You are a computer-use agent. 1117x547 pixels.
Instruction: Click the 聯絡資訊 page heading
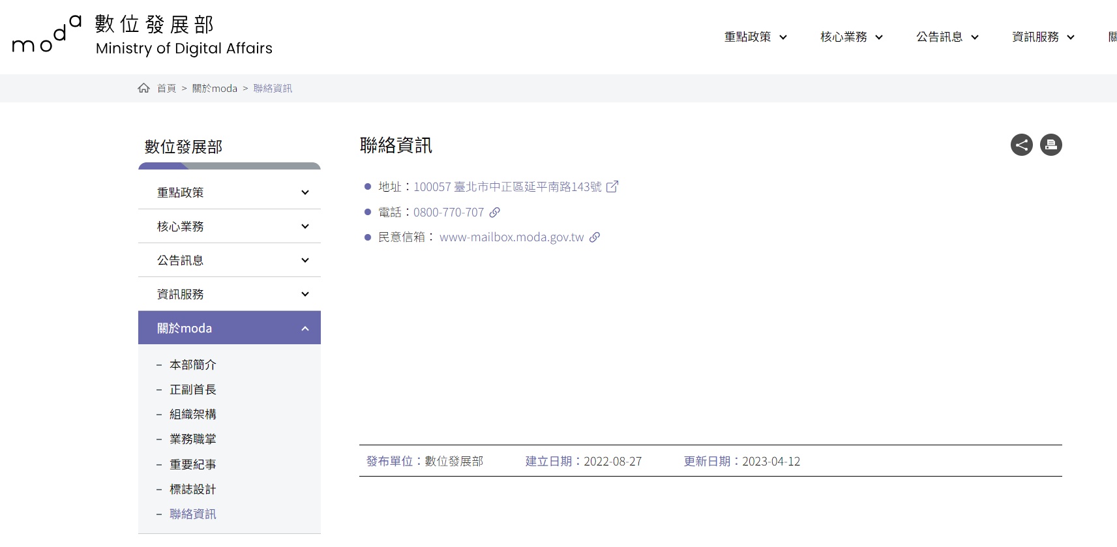click(x=396, y=145)
